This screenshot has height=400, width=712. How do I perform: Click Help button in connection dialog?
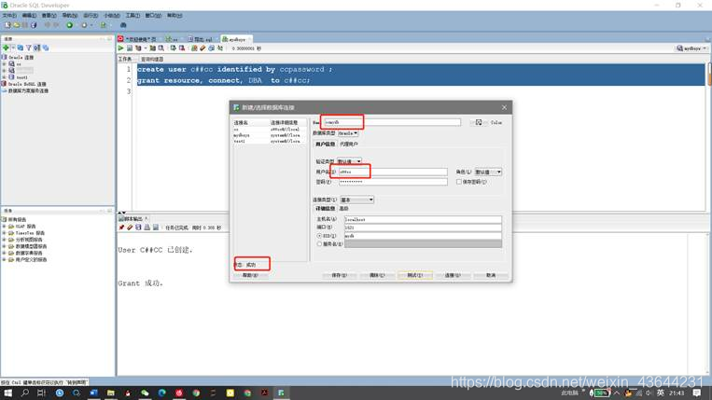coord(250,275)
